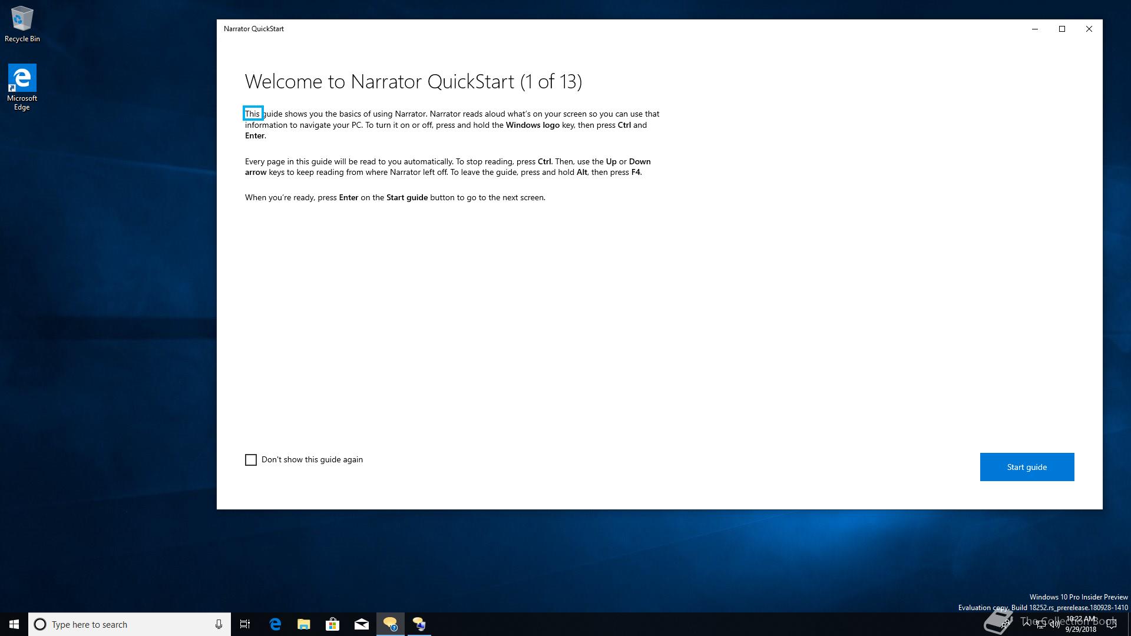Select the Narrator taskbar icon with computer

(419, 624)
